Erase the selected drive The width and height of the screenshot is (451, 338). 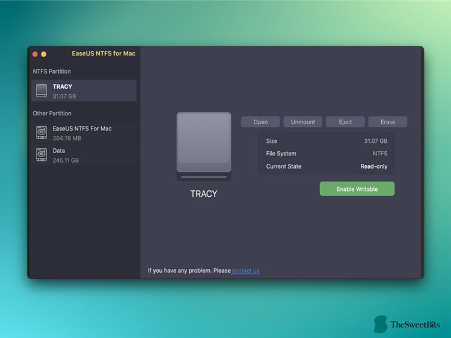click(x=388, y=122)
